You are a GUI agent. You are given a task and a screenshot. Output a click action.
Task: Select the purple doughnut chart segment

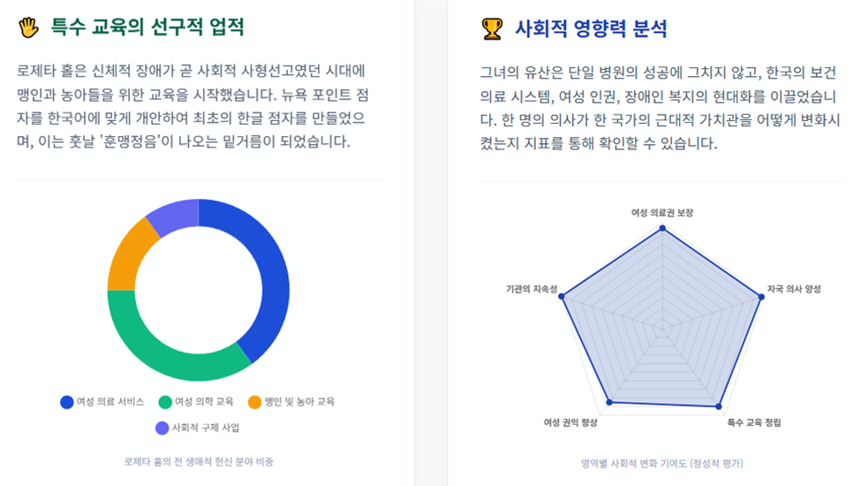pos(177,216)
